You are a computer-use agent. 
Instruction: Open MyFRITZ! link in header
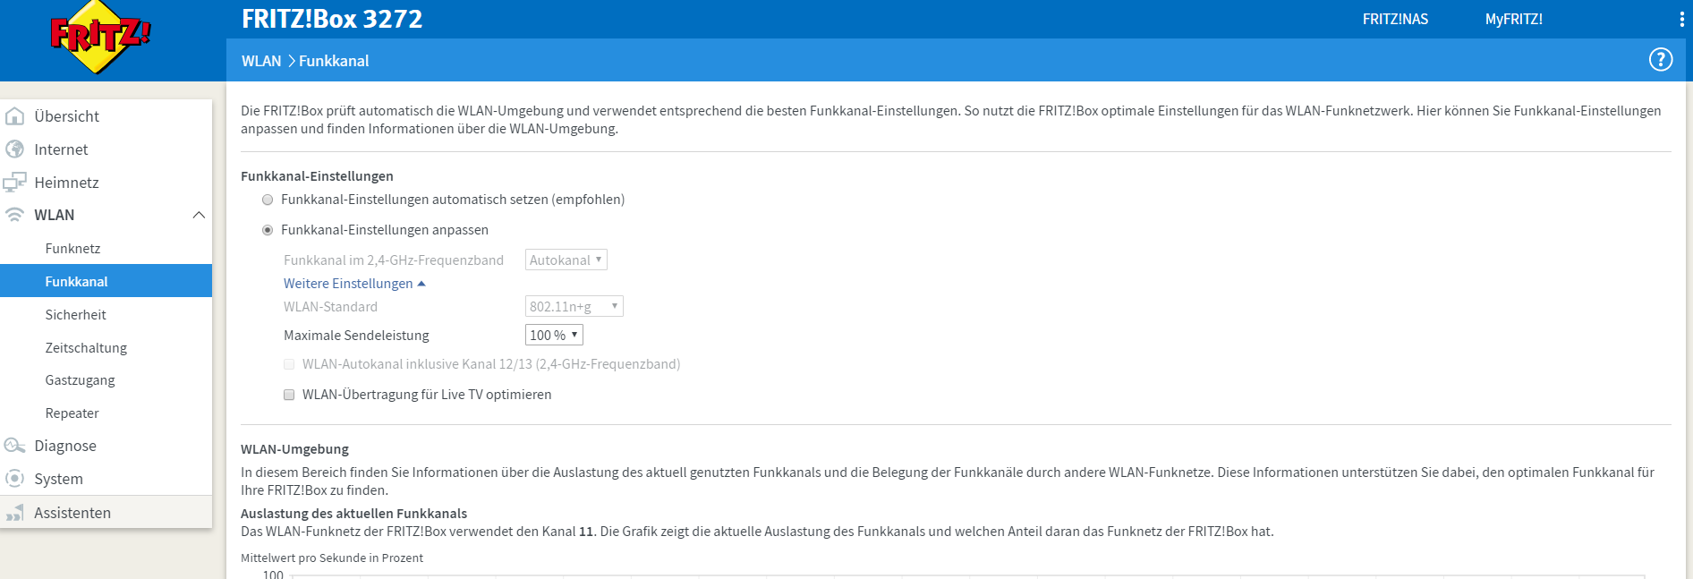pos(1514,19)
